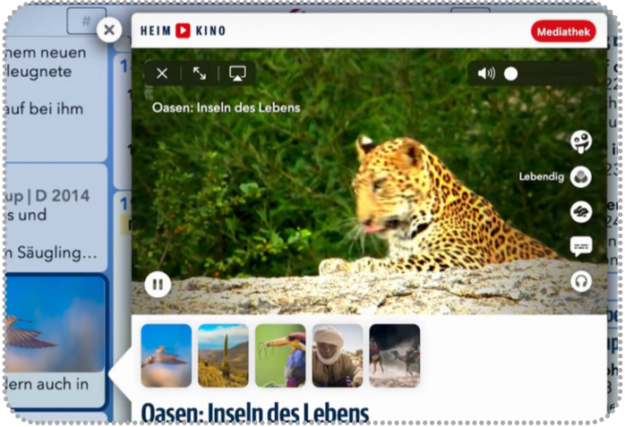Click the Heimkino logo
This screenshot has width=625, height=427.
183,30
